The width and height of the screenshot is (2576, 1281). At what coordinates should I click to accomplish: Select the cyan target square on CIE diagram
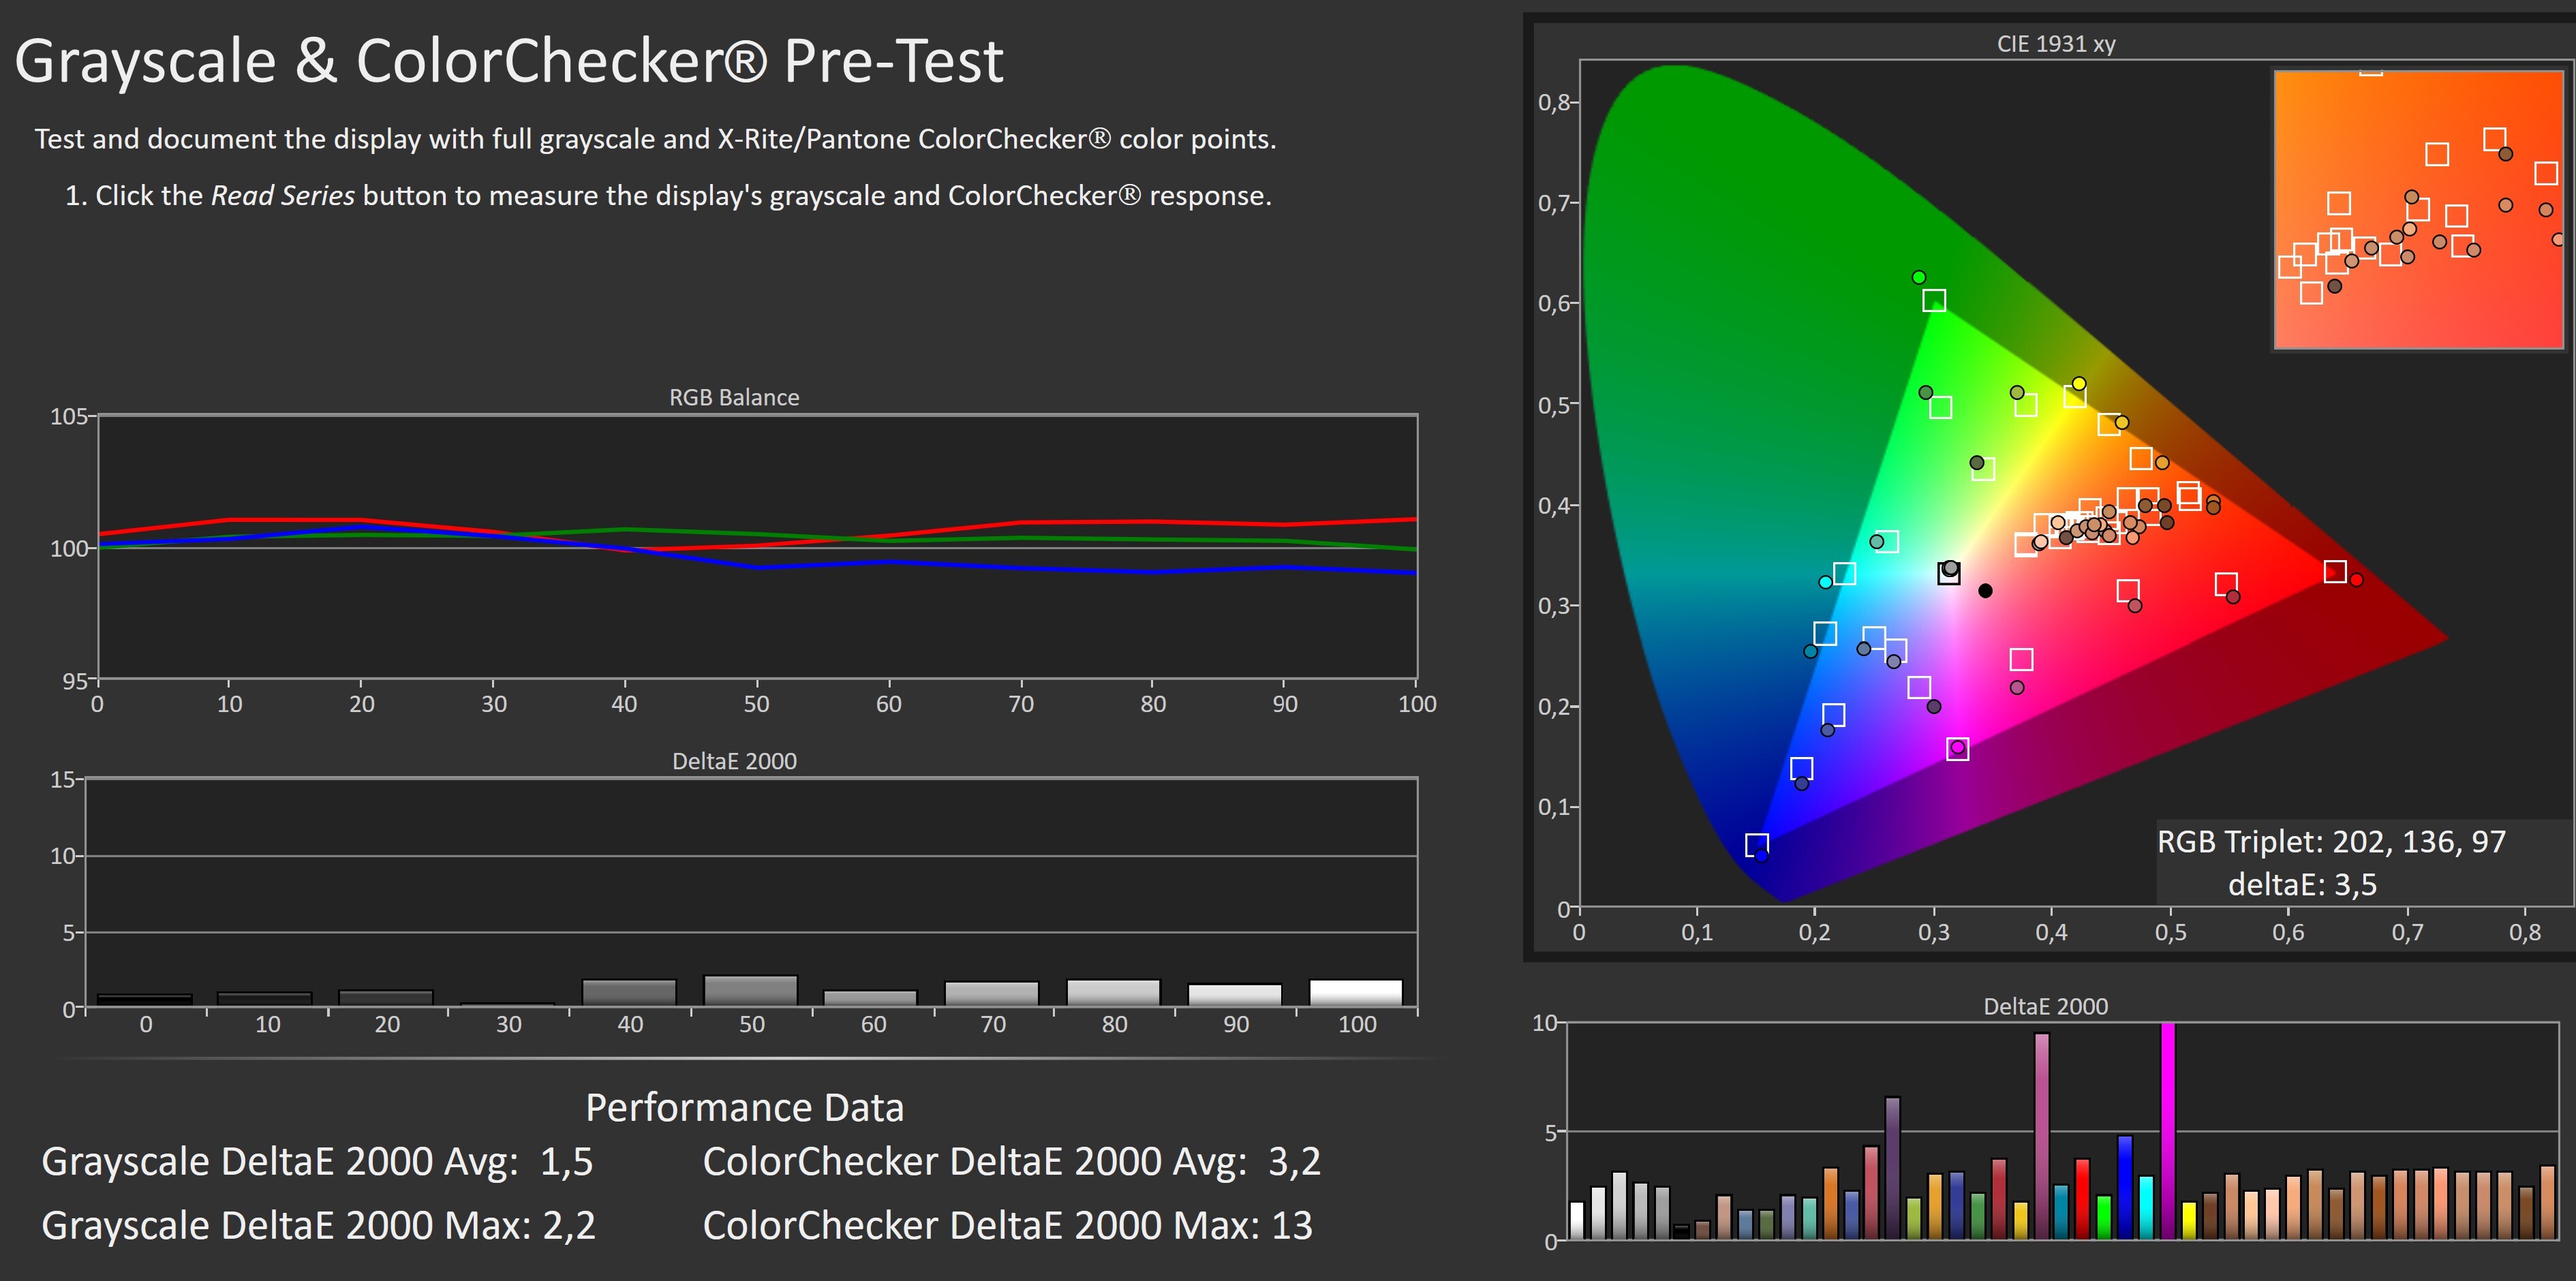[1845, 574]
